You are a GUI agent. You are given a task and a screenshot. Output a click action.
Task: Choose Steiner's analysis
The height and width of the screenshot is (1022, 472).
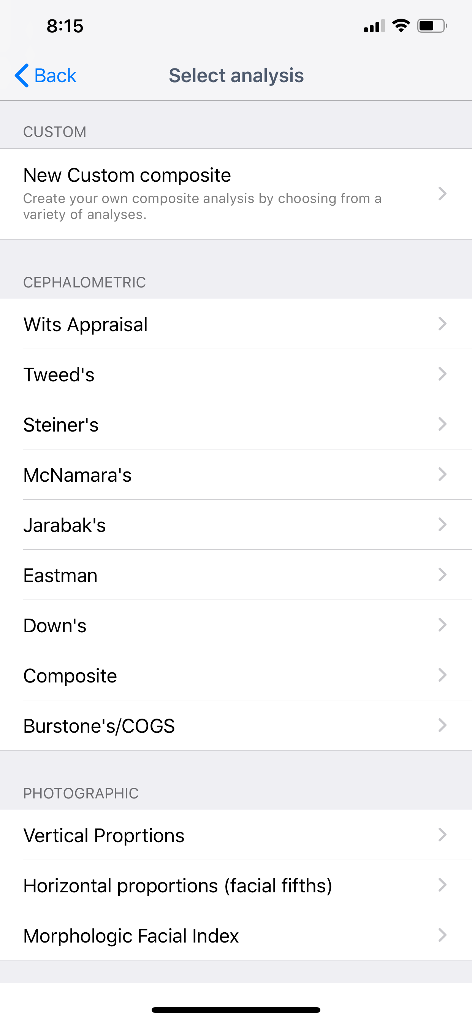click(x=61, y=425)
